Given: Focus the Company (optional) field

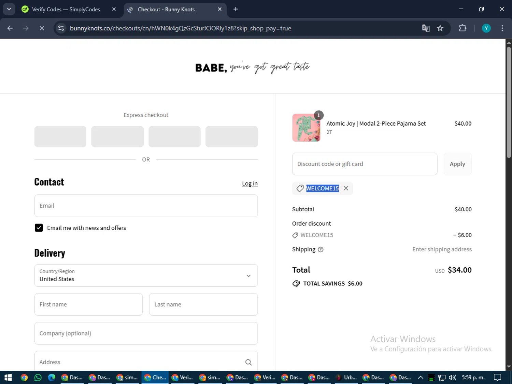Looking at the screenshot, I should (146, 333).
